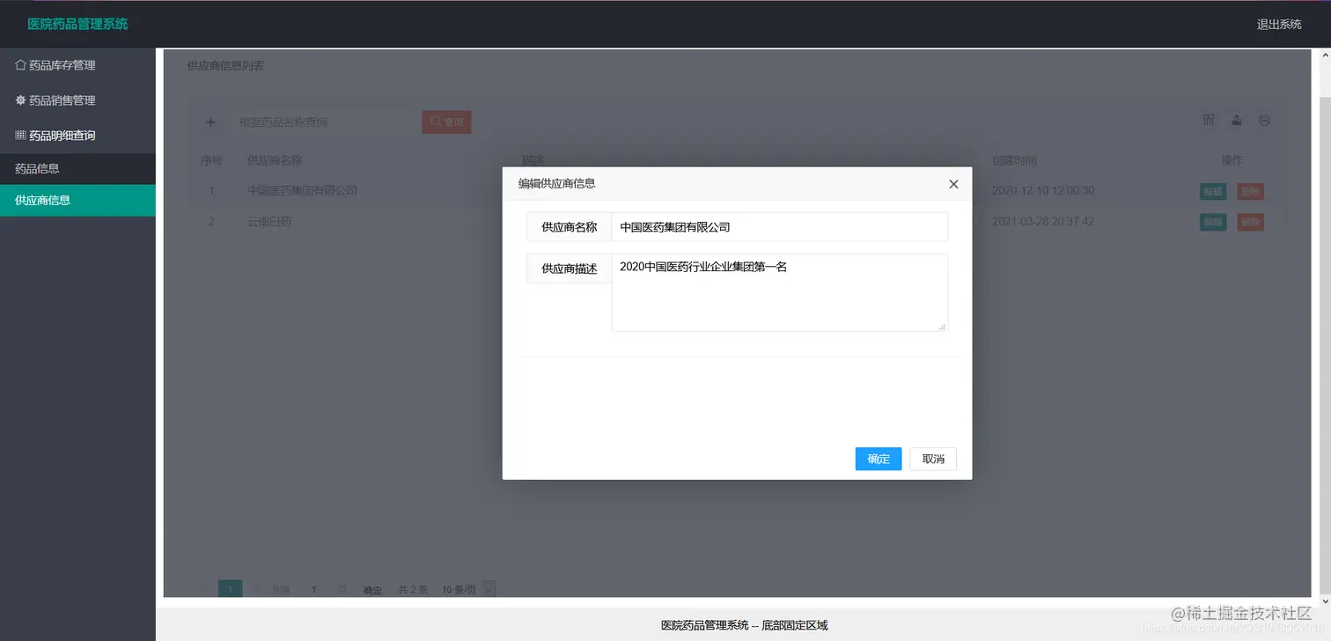Click the 供应商名称 column header
The image size is (1331, 641).
pyautogui.click(x=275, y=160)
